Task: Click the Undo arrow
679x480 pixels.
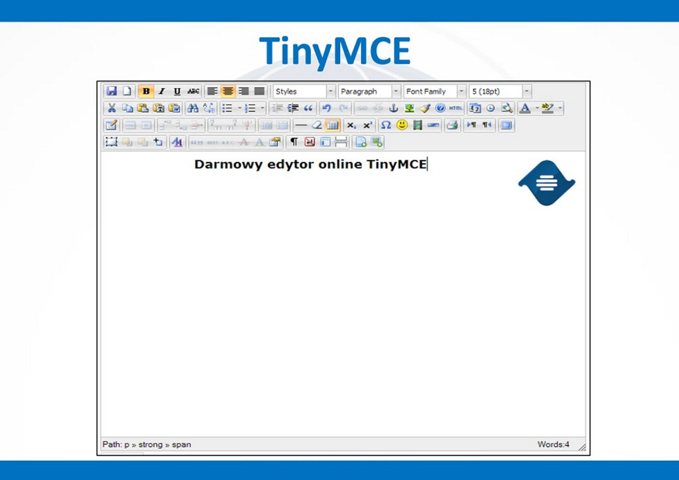Action: [328, 108]
